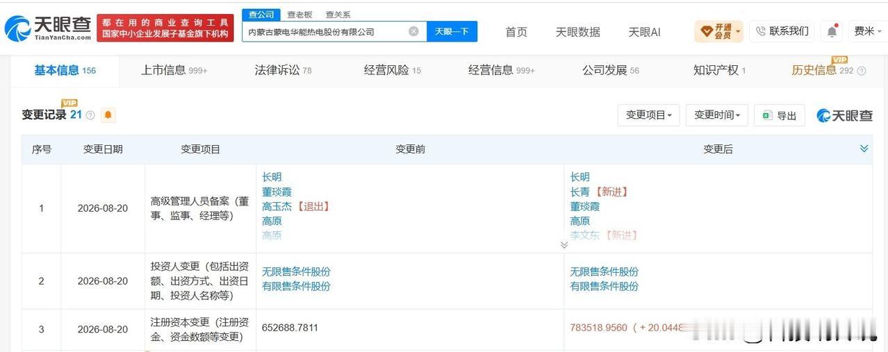Click the date 2026-08-20 in row 1
The image size is (888, 352).
coord(103,208)
